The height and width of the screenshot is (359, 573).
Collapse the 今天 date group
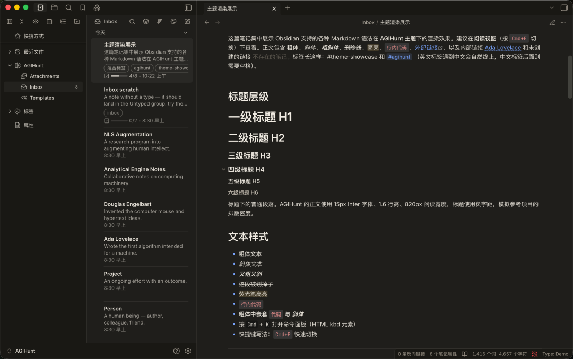pos(186,32)
